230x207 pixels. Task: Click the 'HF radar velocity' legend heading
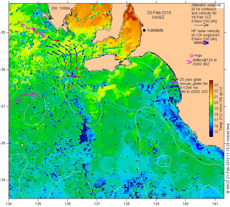[205, 31]
